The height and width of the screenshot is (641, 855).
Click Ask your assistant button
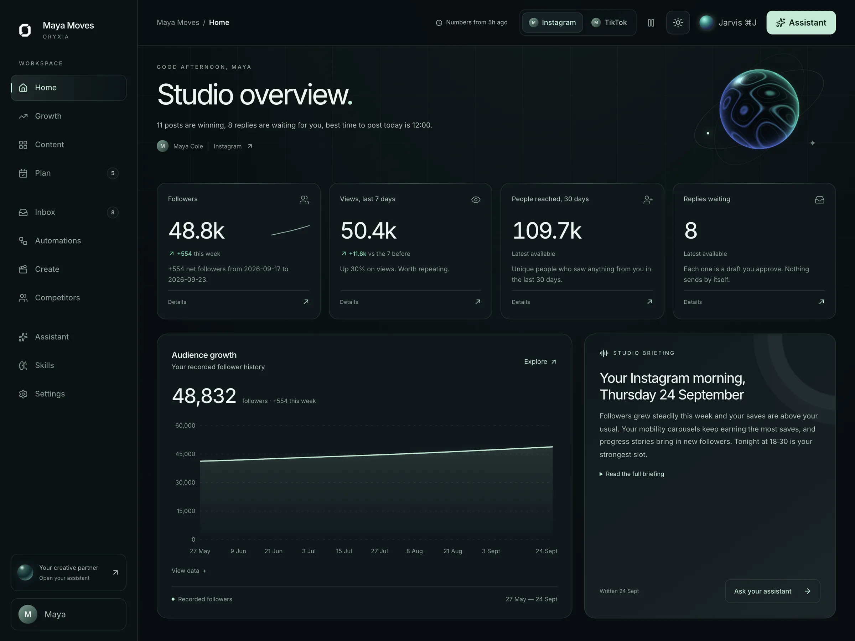(x=773, y=591)
